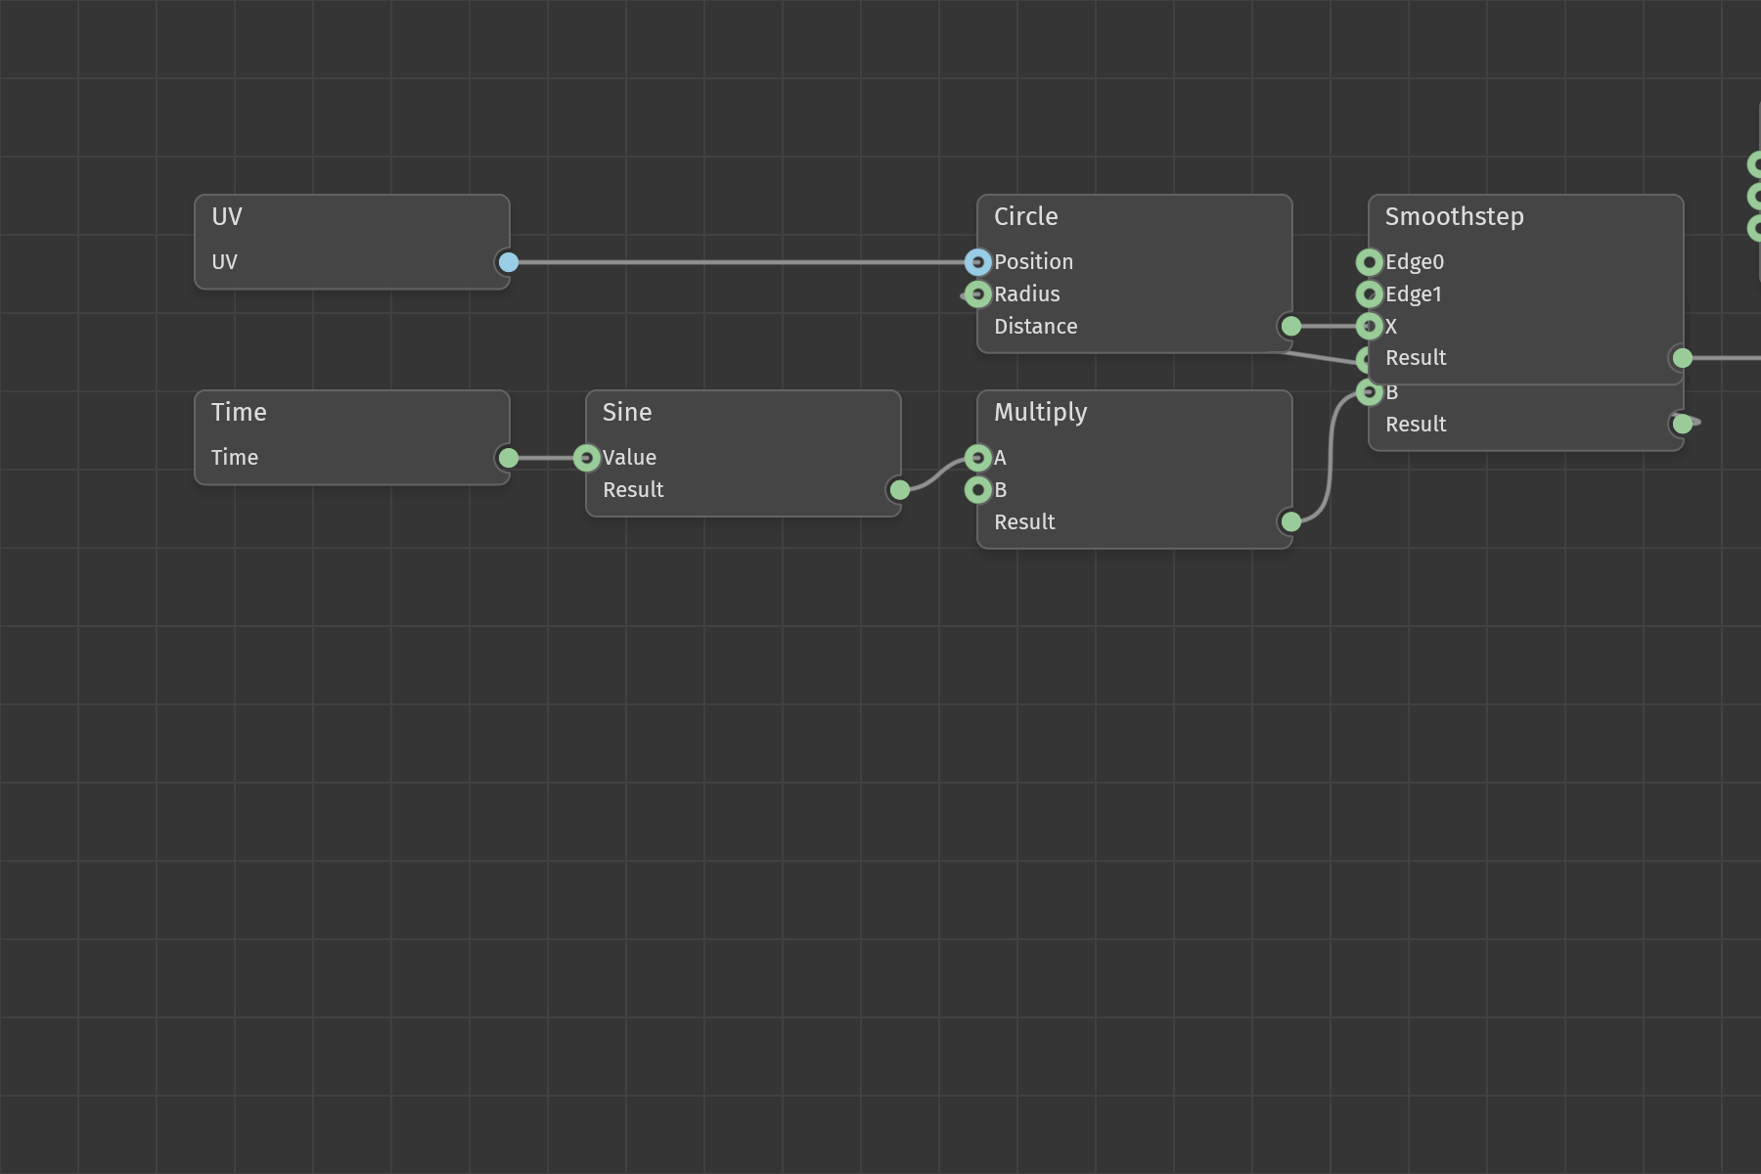Click the UV output port on UV node
This screenshot has width=1761, height=1174.
(508, 262)
